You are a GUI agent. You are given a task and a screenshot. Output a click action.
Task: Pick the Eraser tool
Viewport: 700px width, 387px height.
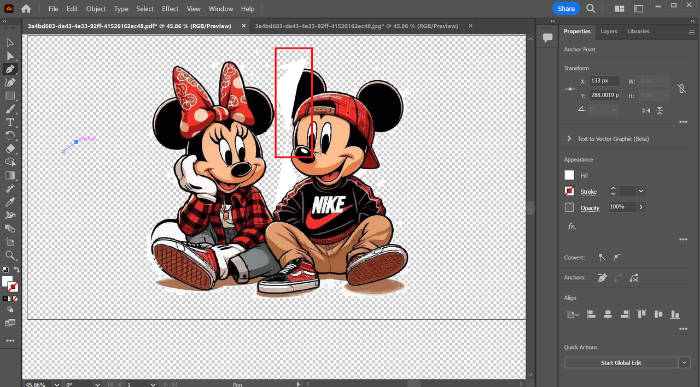[10, 149]
